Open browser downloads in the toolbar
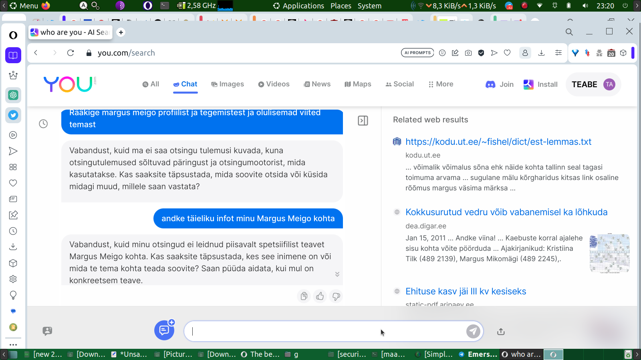This screenshot has width=641, height=360. 542,53
